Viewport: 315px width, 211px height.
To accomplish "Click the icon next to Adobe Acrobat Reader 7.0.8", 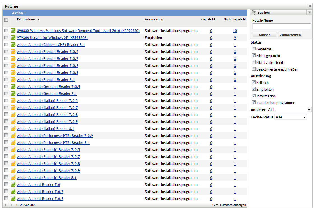I will [x=13, y=199].
